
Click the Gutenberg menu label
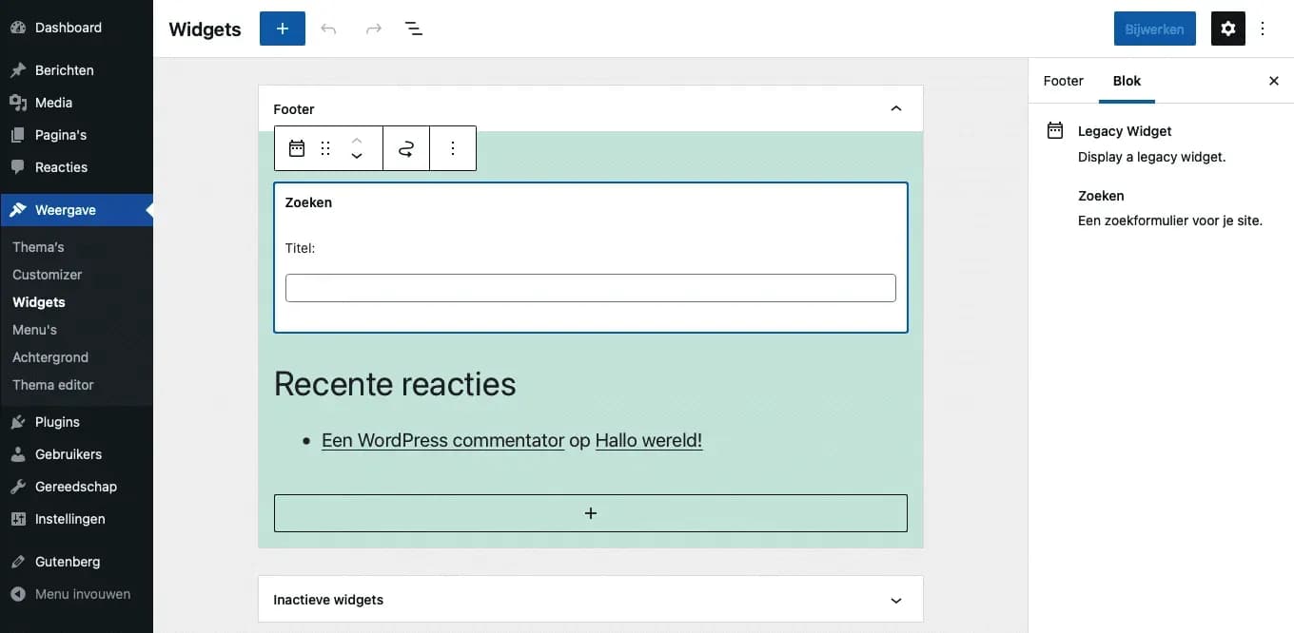[x=68, y=562]
